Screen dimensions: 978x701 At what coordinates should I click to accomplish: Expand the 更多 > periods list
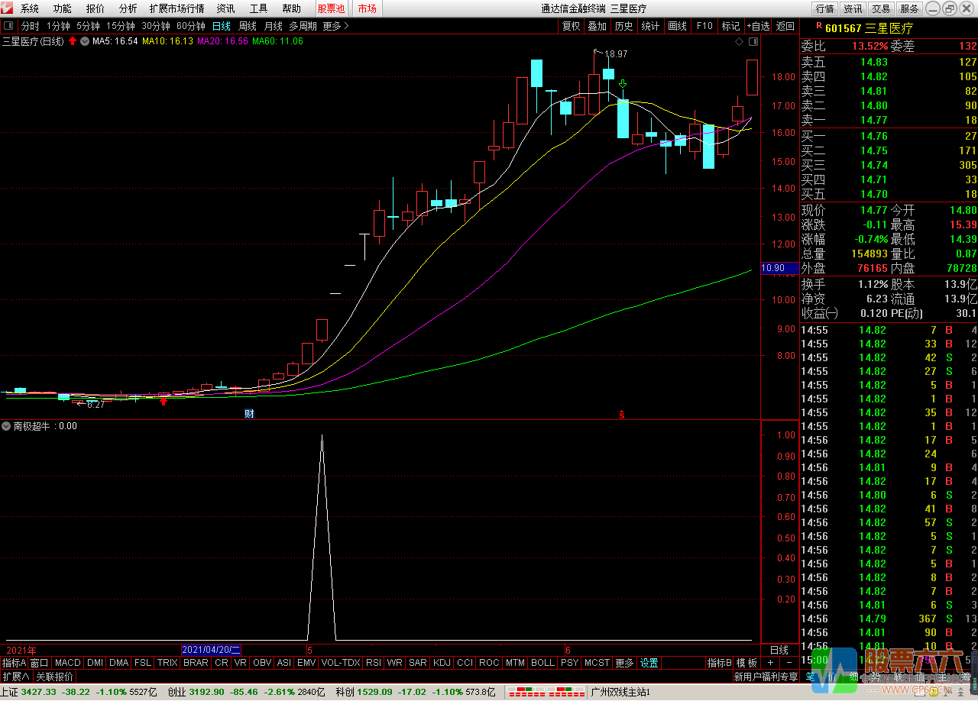point(335,26)
